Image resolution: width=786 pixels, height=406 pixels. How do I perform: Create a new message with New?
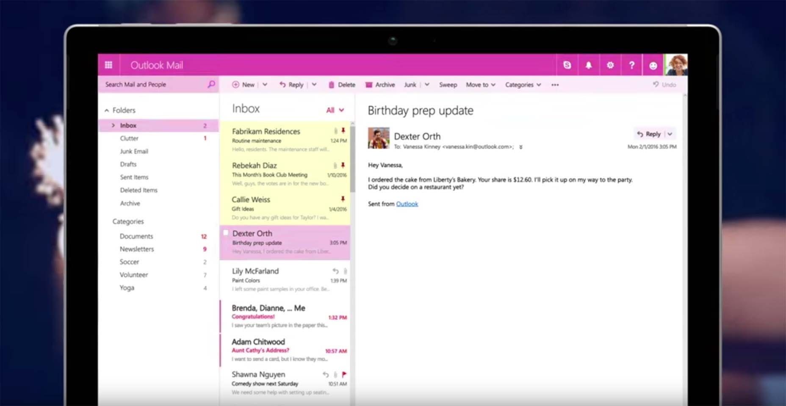243,85
